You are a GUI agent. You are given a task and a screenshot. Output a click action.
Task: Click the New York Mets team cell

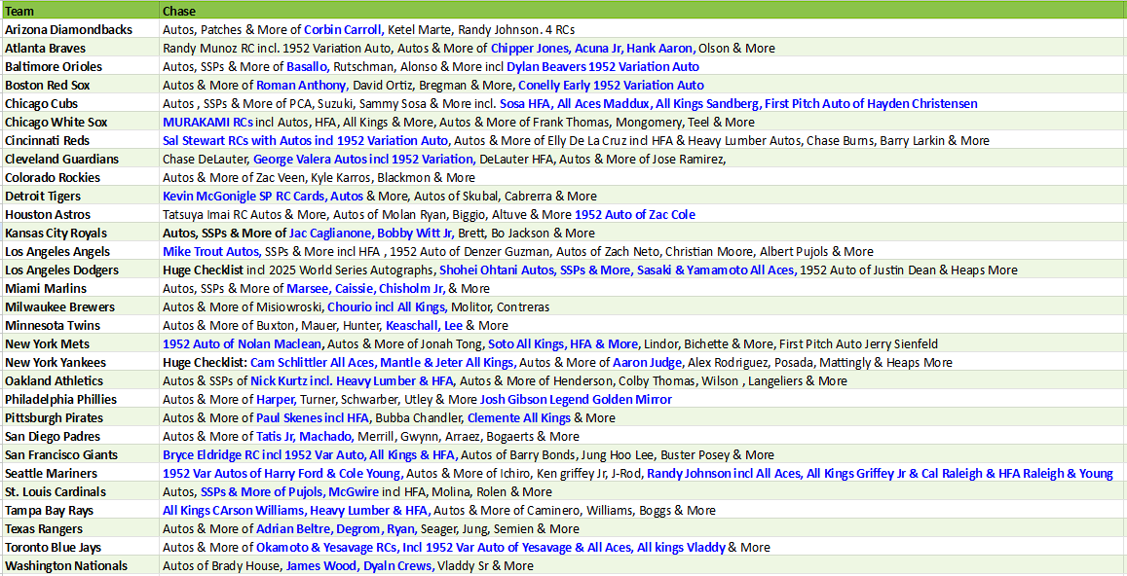coord(80,343)
